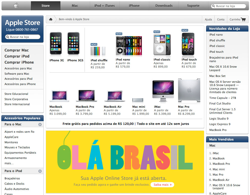Screen dimensions: 250x195
Task: Click the Armazenamento link
Action: click(x=16, y=158)
